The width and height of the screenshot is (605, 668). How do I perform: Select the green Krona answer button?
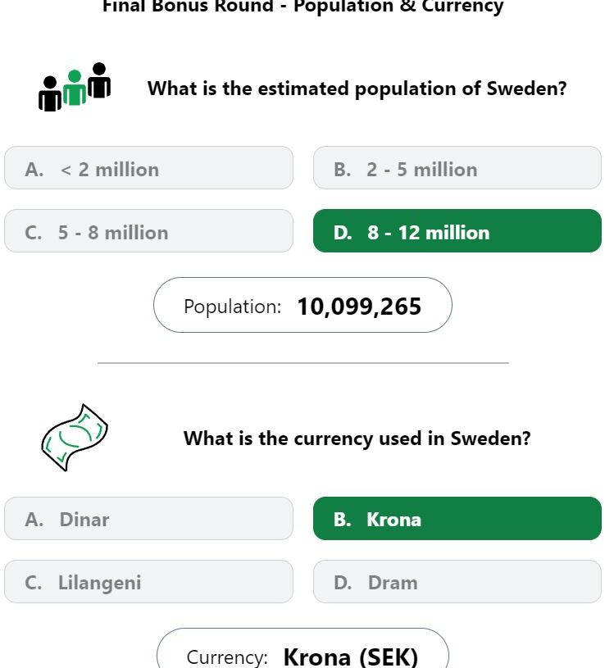(457, 519)
